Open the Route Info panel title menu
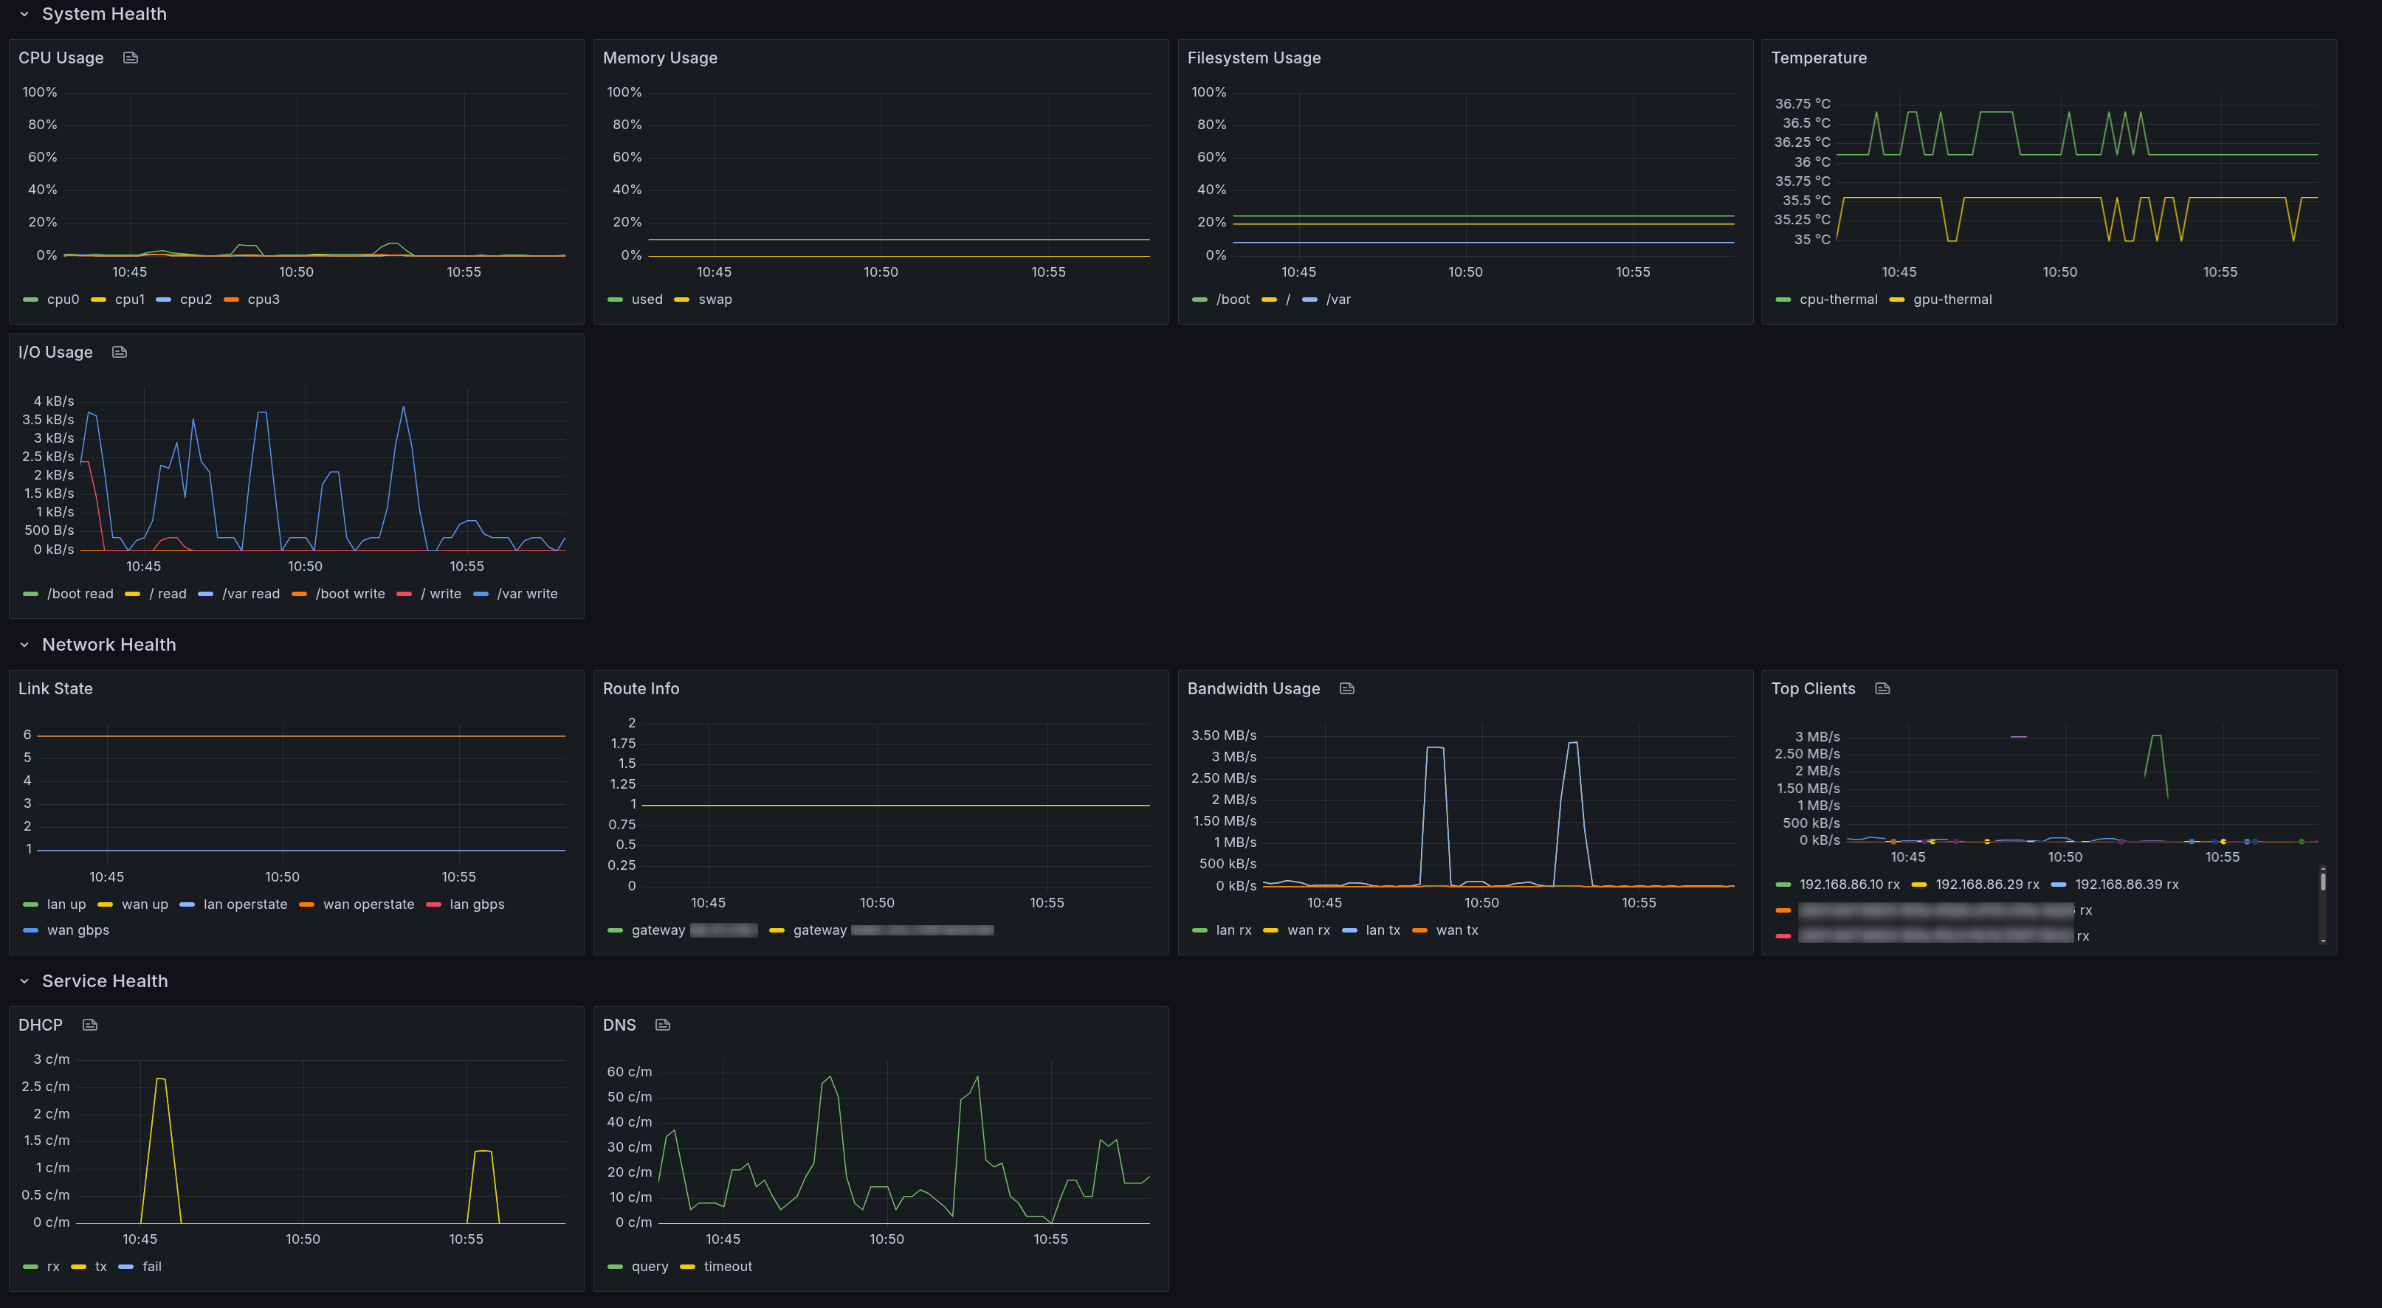2382x1308 pixels. [x=640, y=688]
